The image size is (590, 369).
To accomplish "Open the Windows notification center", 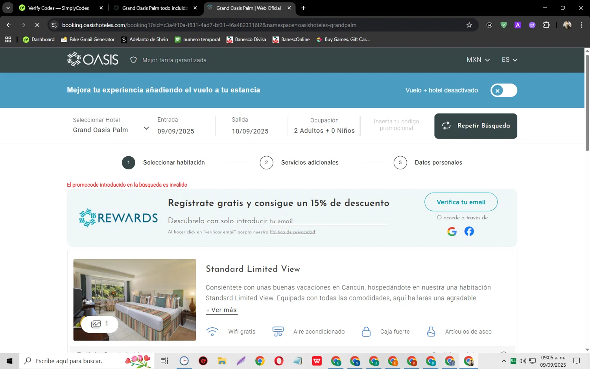I will click(x=577, y=361).
